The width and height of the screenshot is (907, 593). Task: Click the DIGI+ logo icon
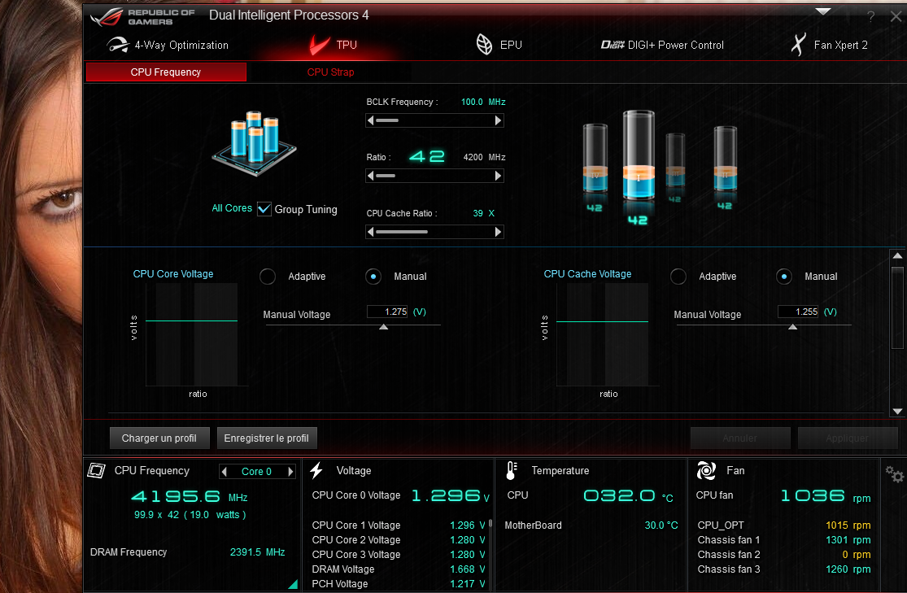tap(612, 45)
